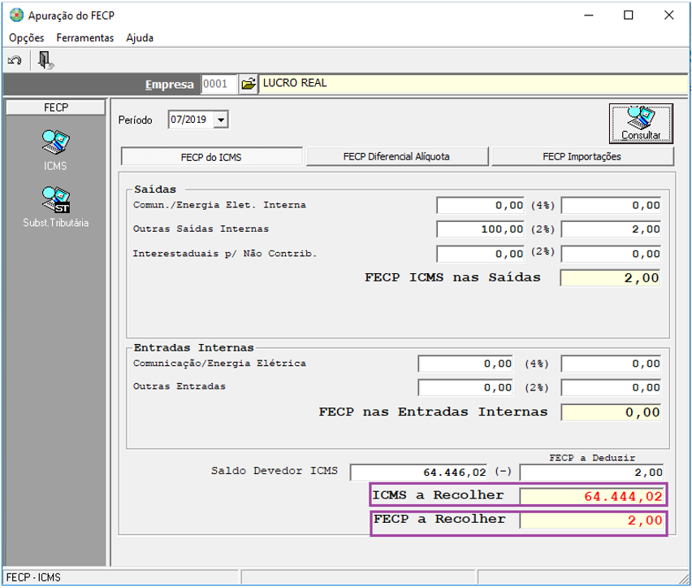This screenshot has width=692, height=588.
Task: Click Interestaduais p/ Não Contrib. base field
Action: pyautogui.click(x=480, y=254)
